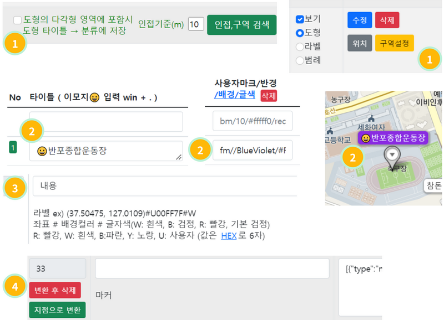Select the 도형 radio button
The height and width of the screenshot is (320, 444).
click(300, 33)
